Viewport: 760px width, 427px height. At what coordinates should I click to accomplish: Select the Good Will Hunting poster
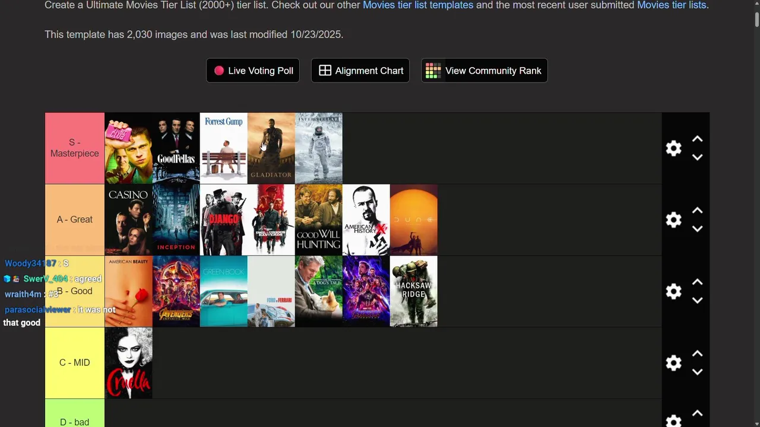318,220
